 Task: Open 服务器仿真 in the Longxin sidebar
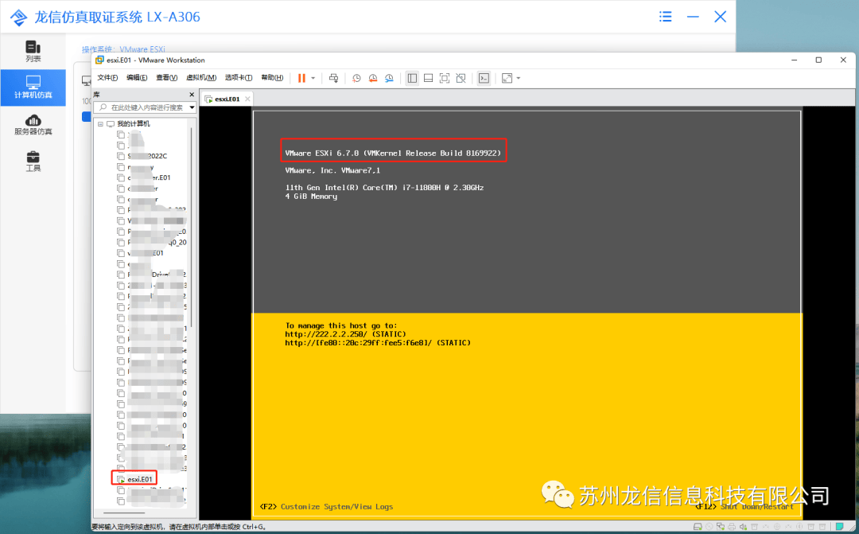point(33,124)
